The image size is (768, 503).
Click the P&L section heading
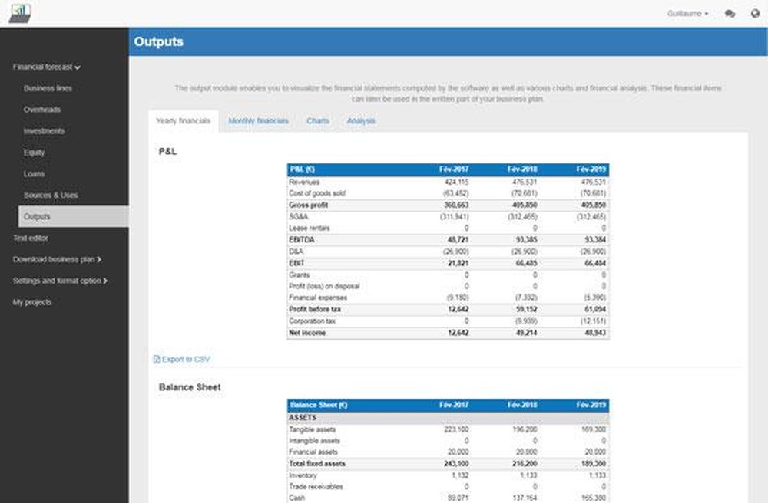click(167, 152)
